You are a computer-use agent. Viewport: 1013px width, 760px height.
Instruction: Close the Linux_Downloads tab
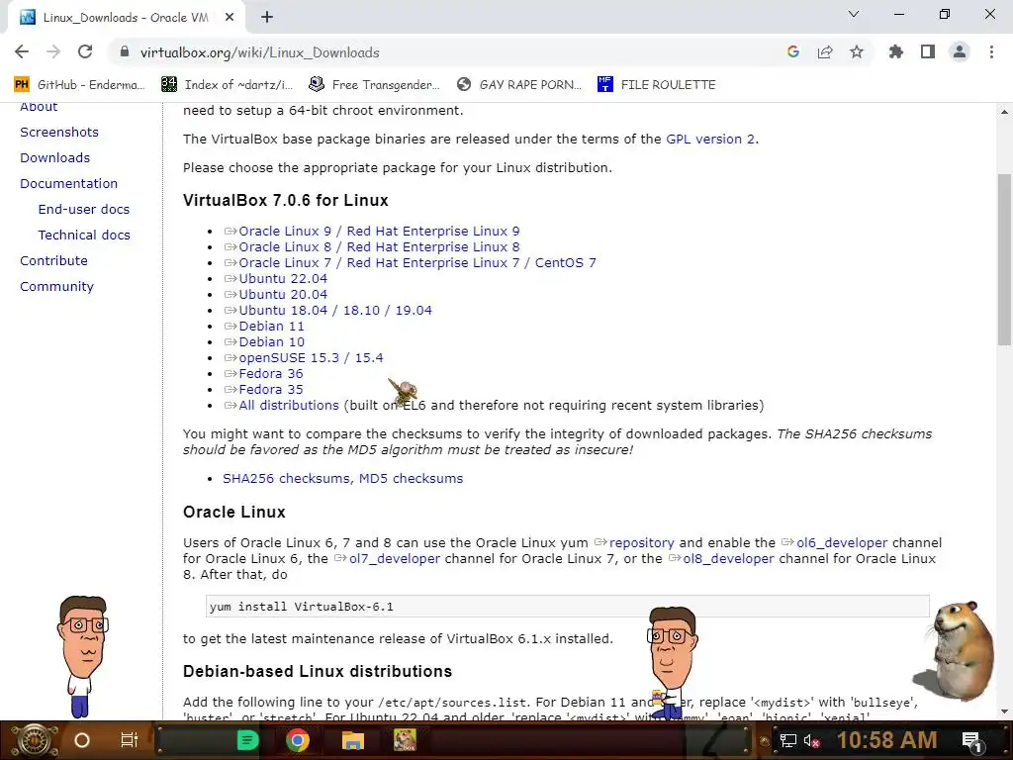230,18
